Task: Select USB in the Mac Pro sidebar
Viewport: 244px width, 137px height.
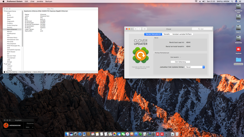Action: point(8,60)
